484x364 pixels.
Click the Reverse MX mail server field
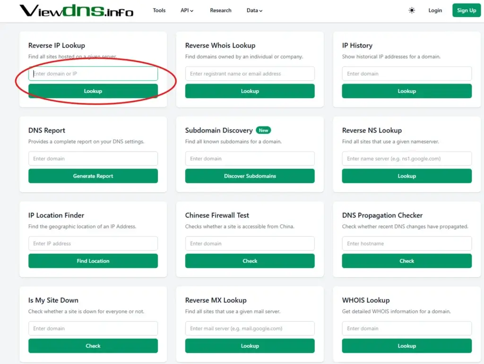coord(250,329)
